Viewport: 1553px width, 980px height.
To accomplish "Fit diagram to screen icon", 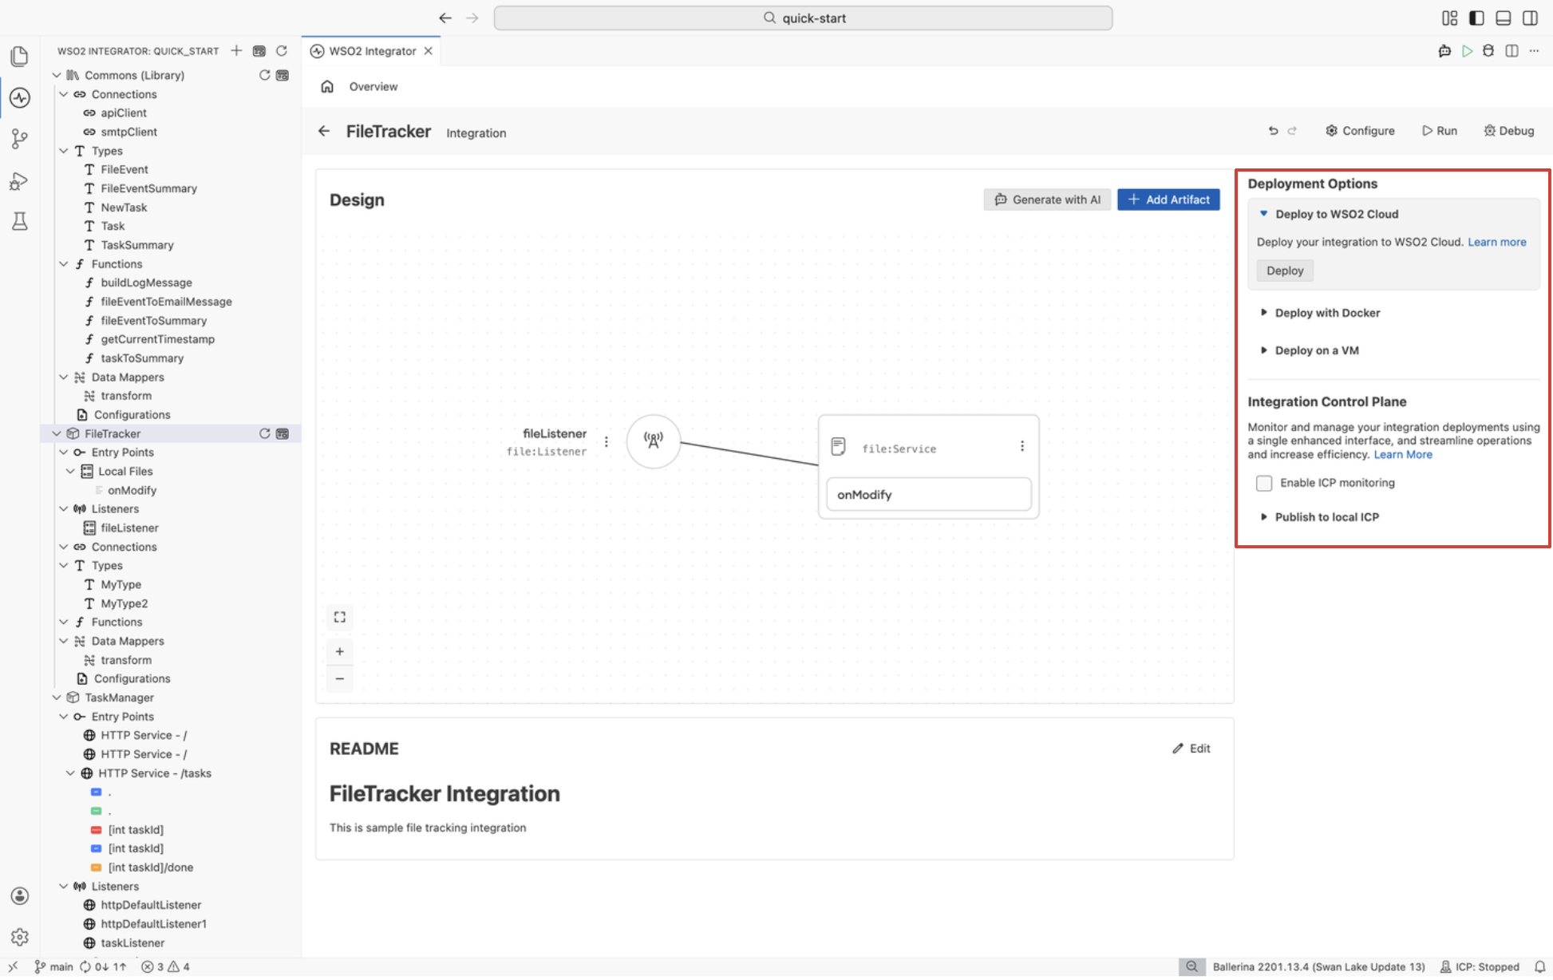I will [340, 617].
